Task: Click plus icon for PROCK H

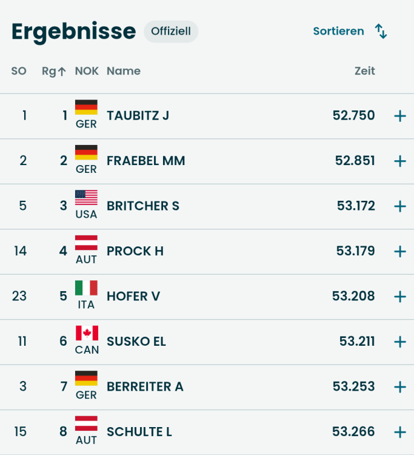Action: click(399, 251)
